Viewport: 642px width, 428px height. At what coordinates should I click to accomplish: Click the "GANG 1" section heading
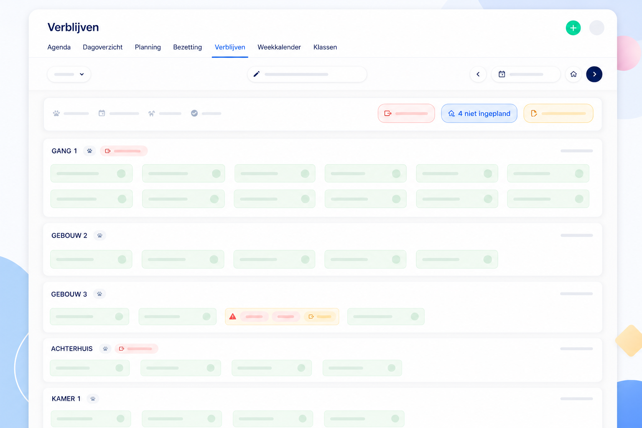click(x=64, y=151)
